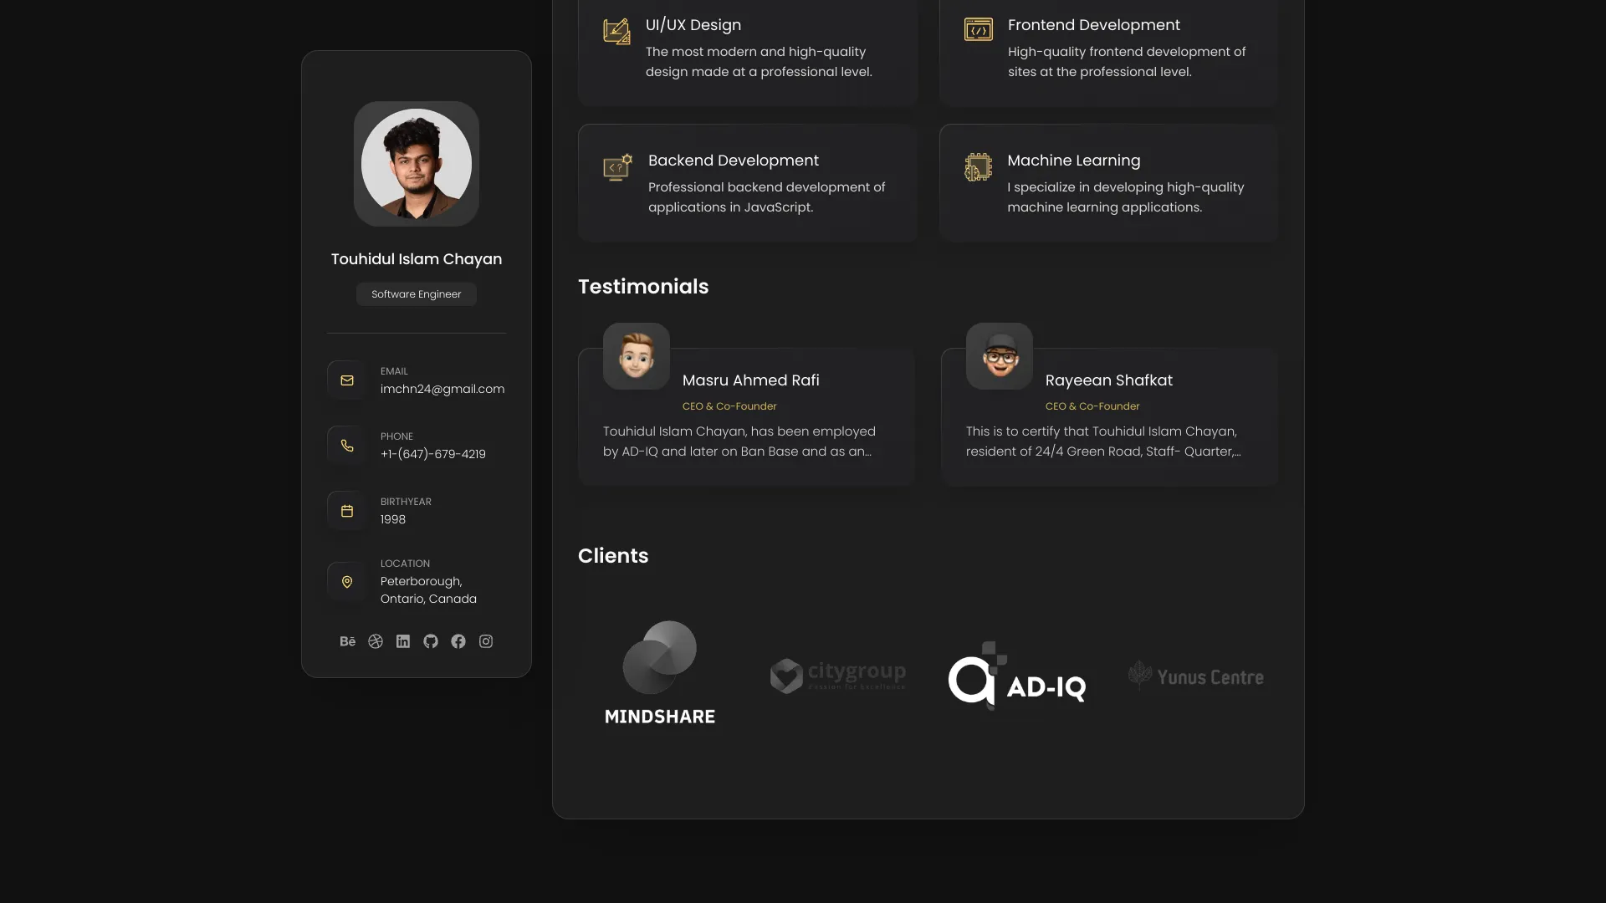Open the GitHub social icon
Screen dimensions: 1606x903
431,641
